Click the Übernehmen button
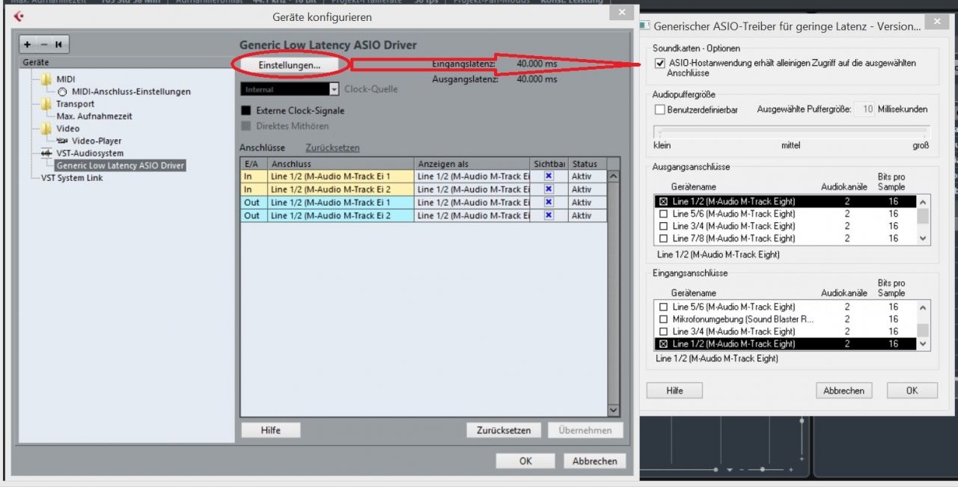The height and width of the screenshot is (487, 958). (x=585, y=430)
